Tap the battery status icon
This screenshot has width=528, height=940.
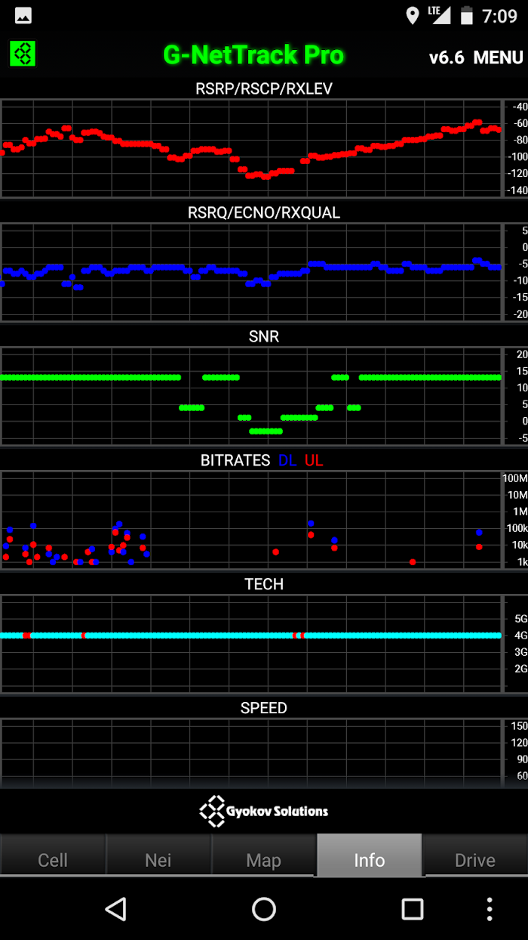coord(467,15)
